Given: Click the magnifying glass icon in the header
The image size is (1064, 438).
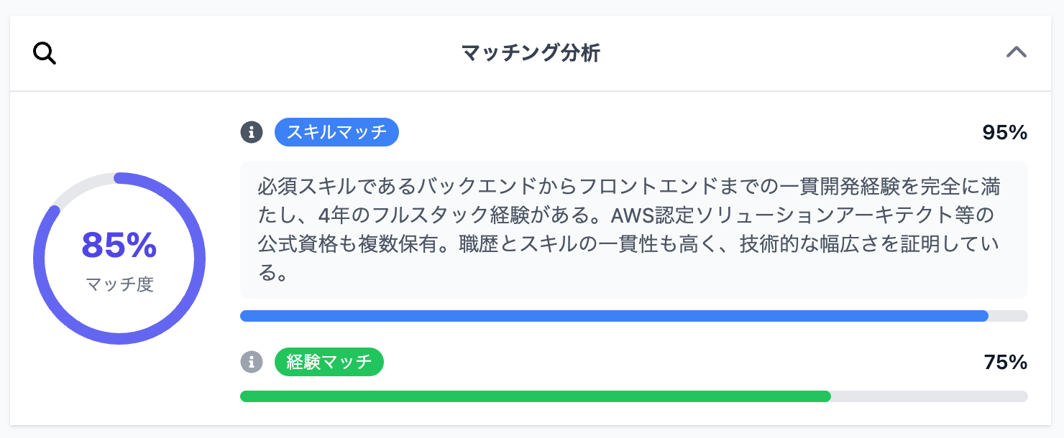Looking at the screenshot, I should (45, 54).
